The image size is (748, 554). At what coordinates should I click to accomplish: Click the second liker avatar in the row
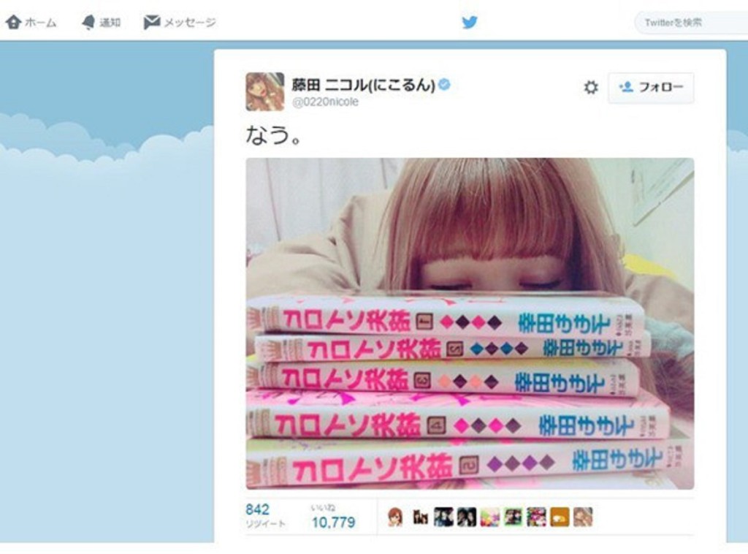(x=419, y=517)
